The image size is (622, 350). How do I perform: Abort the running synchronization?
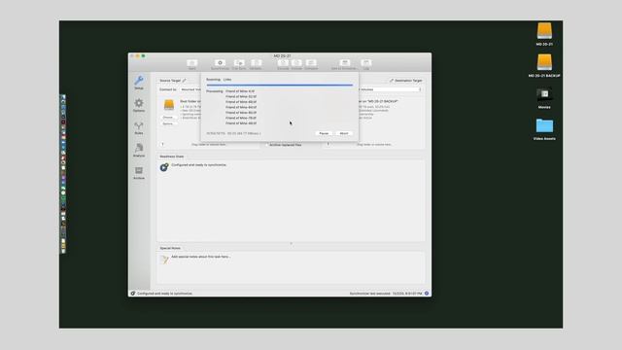tap(344, 133)
